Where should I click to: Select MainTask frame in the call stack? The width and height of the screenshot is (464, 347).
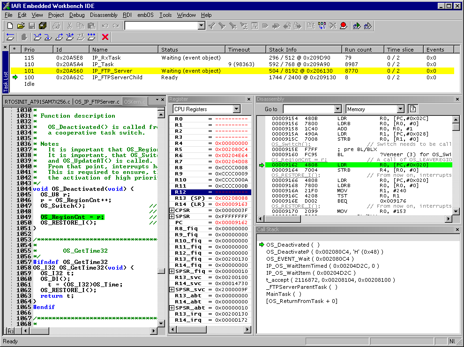(284, 294)
